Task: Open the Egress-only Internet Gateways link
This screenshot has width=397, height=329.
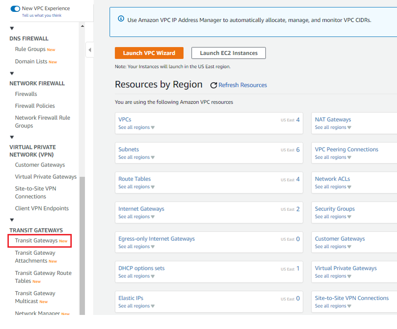Action: pyautogui.click(x=157, y=239)
